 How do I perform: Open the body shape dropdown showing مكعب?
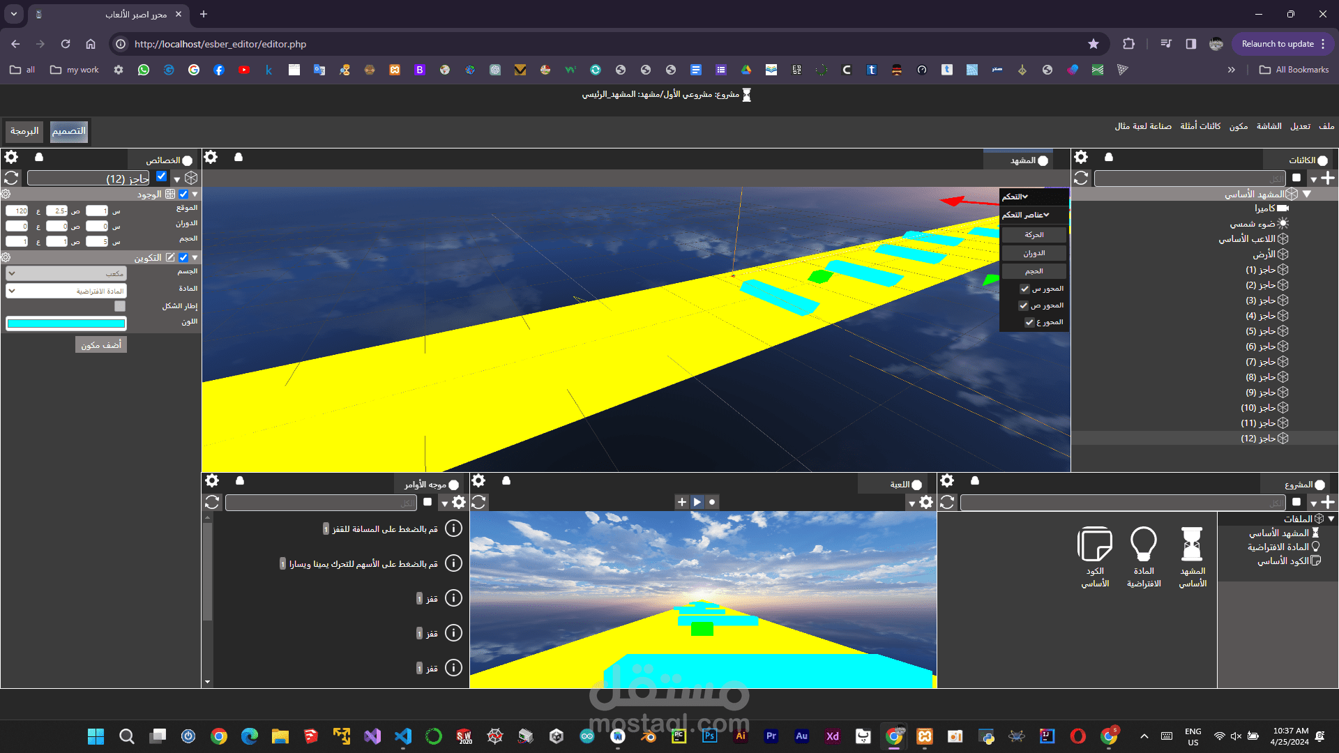tap(66, 273)
